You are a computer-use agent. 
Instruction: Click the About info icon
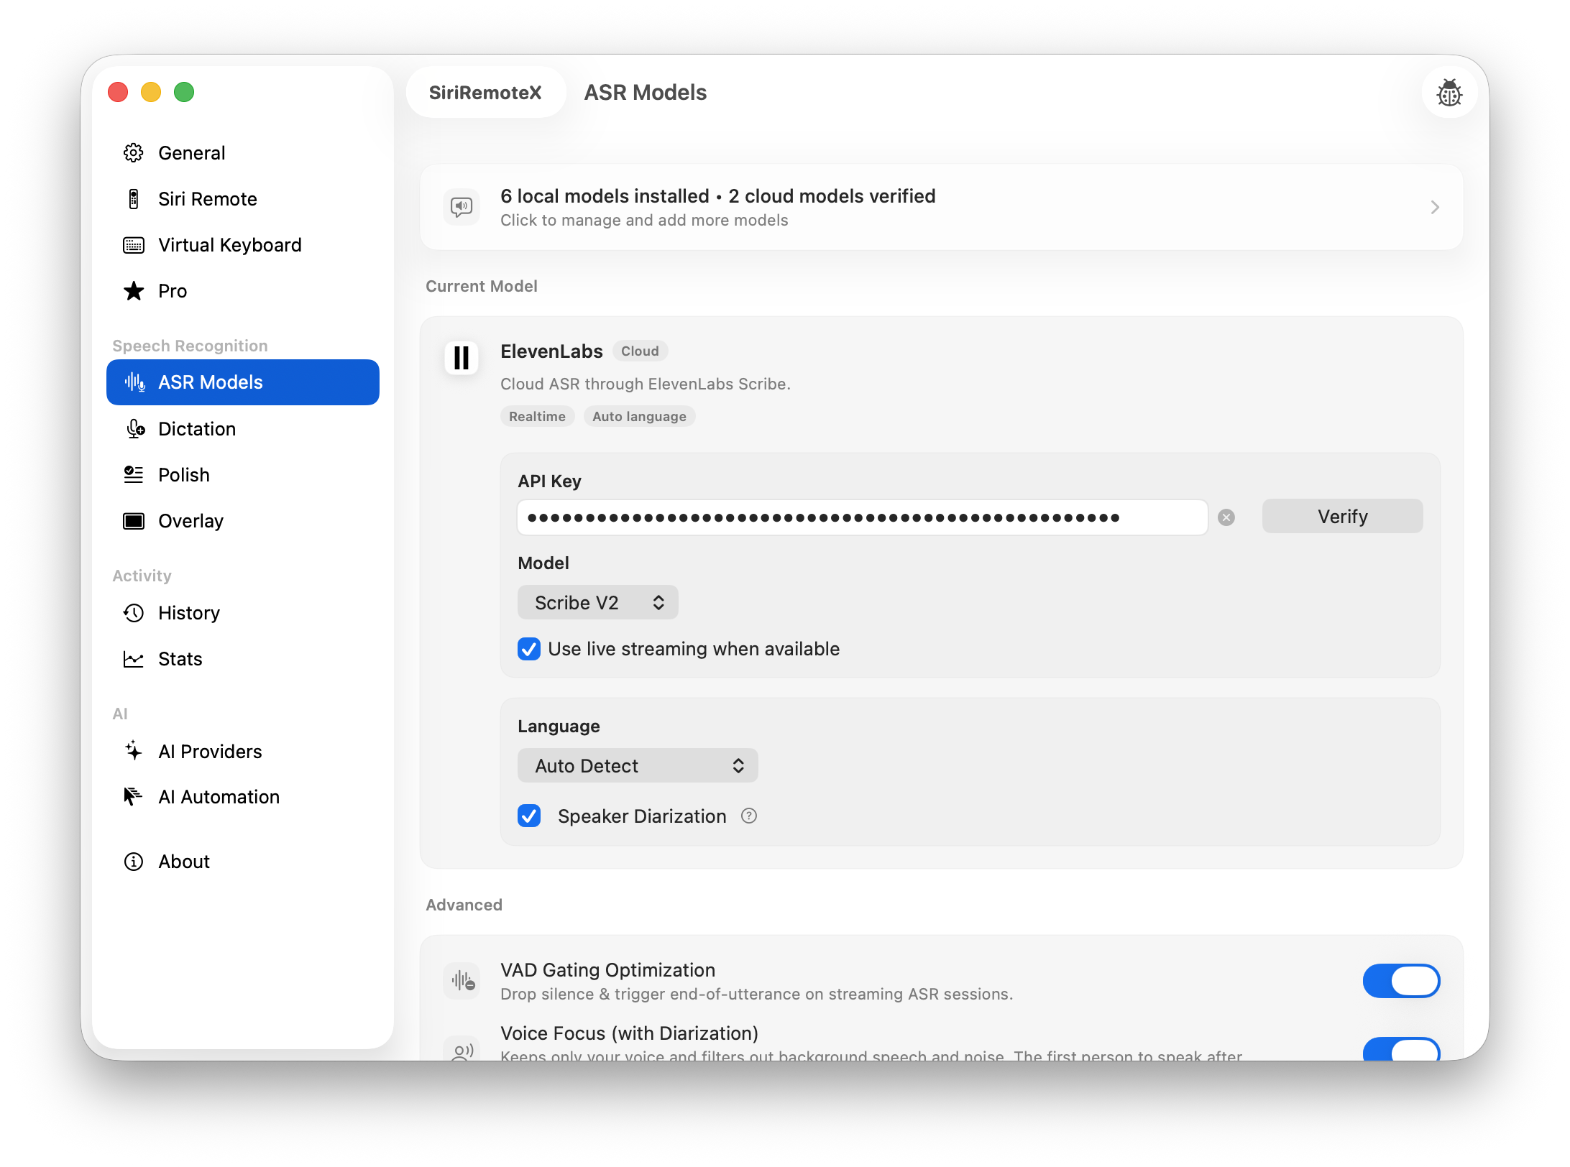[x=134, y=862]
